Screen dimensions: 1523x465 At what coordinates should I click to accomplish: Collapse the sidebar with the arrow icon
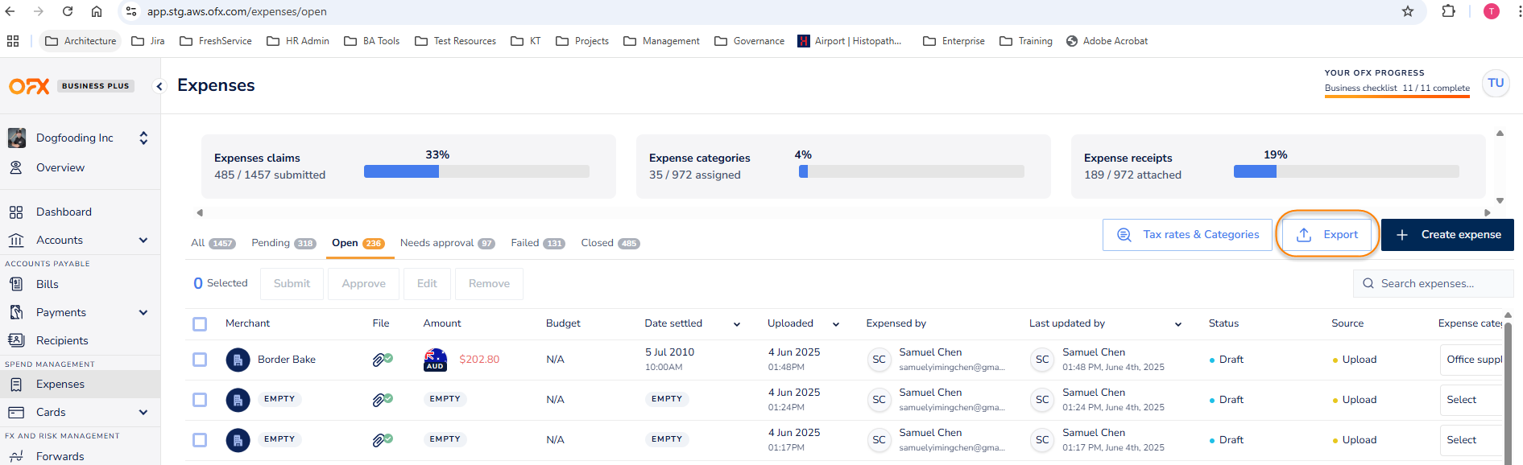pos(159,86)
